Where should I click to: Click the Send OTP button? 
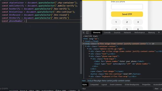coord(127,14)
